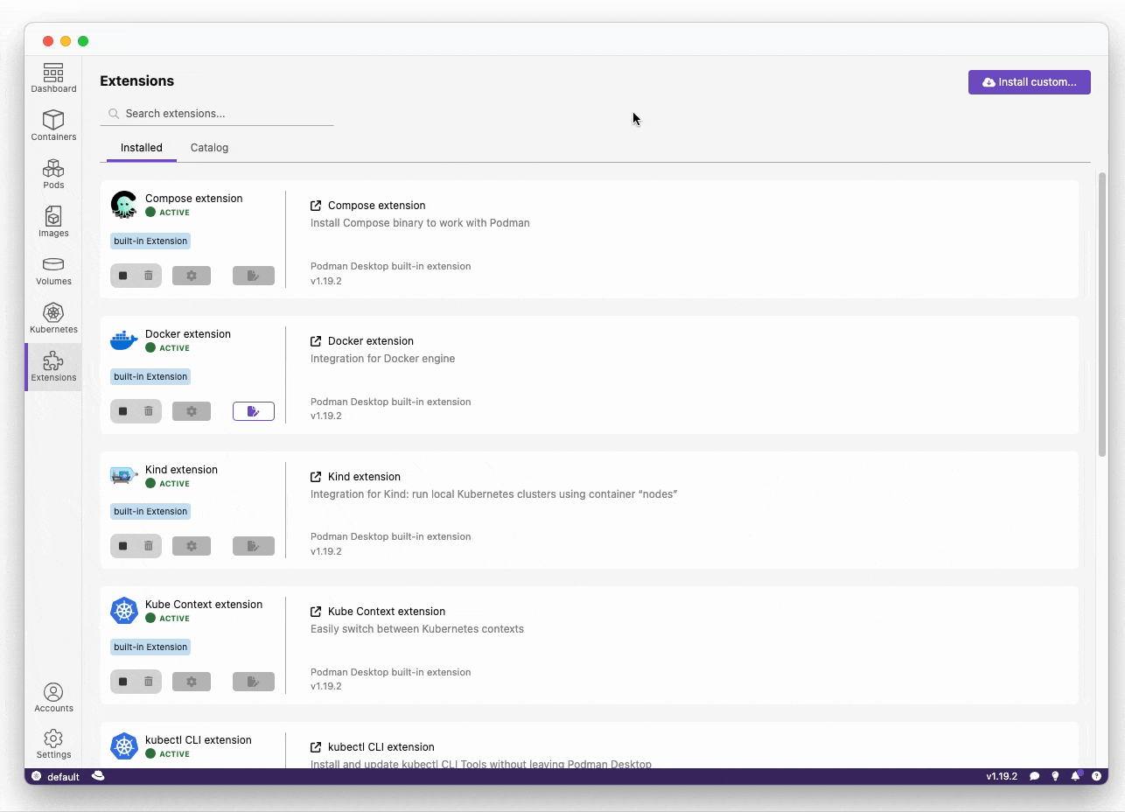
Task: Open Docker extension settings gear
Action: (x=192, y=411)
